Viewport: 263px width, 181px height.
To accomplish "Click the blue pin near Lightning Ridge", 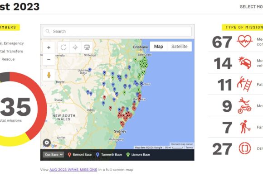I will point(90,70).
